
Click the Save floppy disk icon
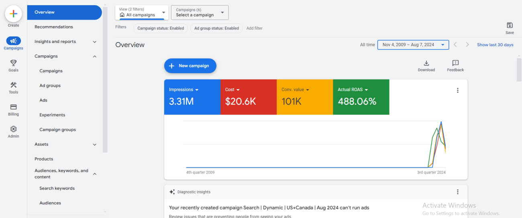[510, 25]
